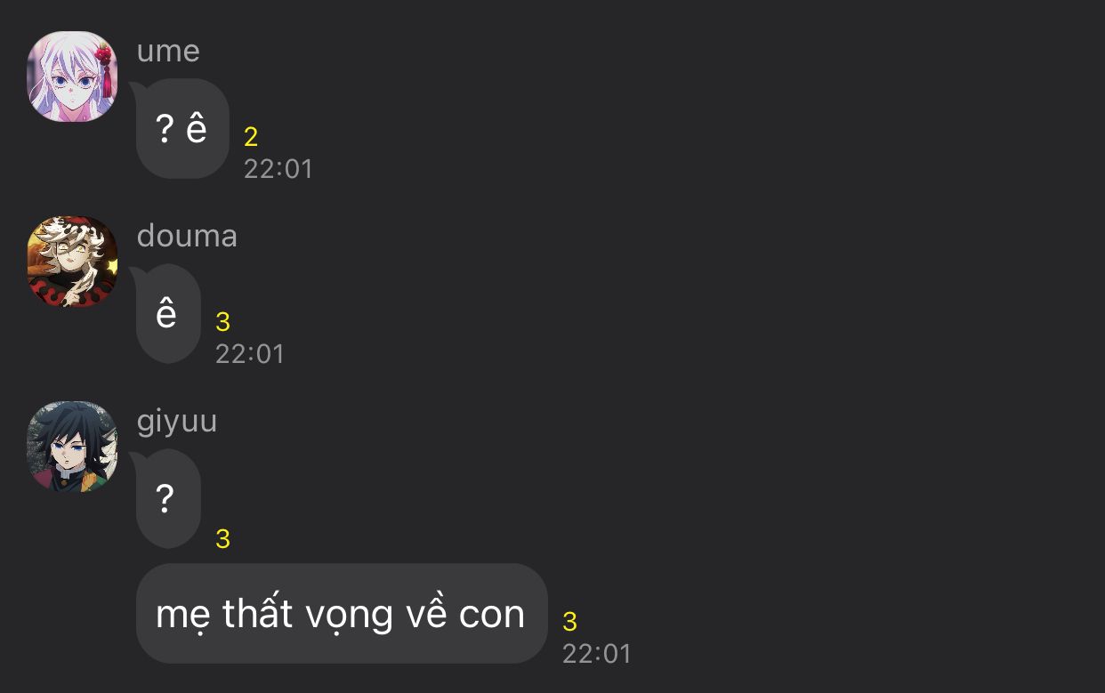The width and height of the screenshot is (1105, 693).
Task: Click the read count 3 beside "mẹ thất vọng về con"
Action: (x=570, y=622)
